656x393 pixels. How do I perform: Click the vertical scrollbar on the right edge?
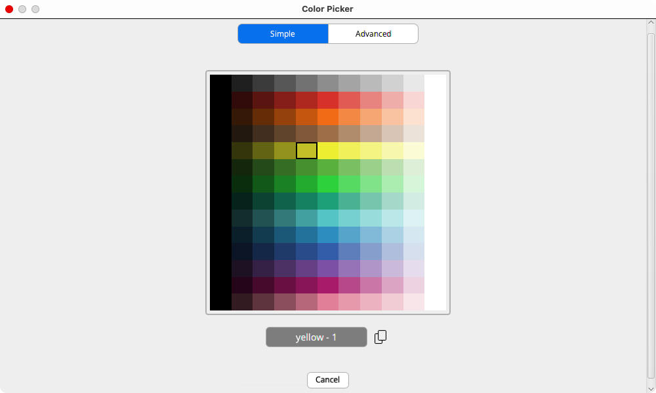pyautogui.click(x=650, y=196)
